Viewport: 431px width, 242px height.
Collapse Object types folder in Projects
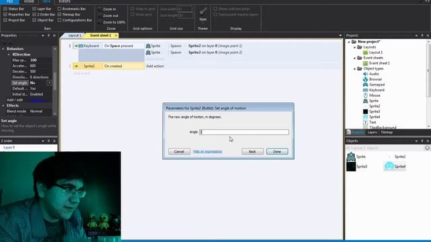[x=355, y=69]
